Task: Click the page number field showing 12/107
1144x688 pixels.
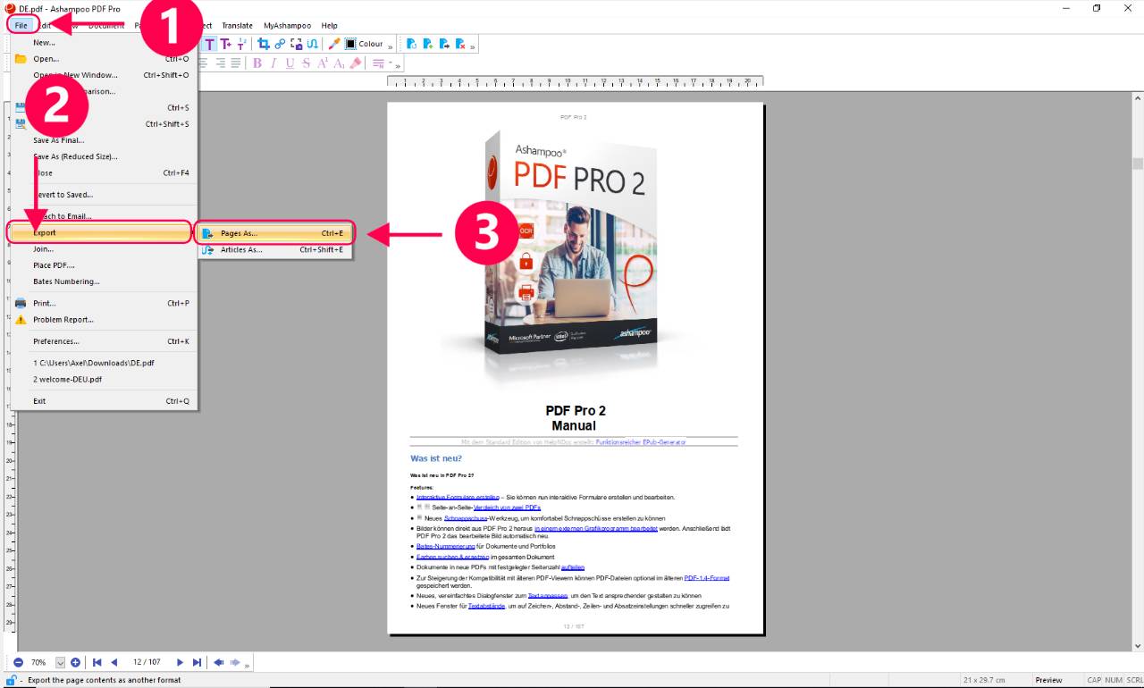Action: [x=147, y=661]
